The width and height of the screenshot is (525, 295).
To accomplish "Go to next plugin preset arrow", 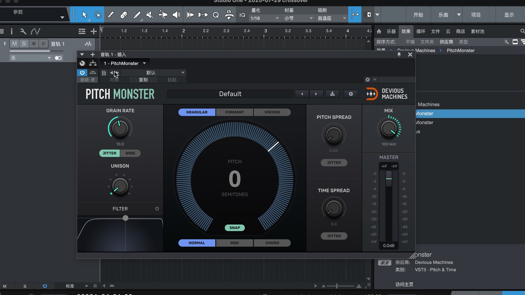I will click(316, 94).
